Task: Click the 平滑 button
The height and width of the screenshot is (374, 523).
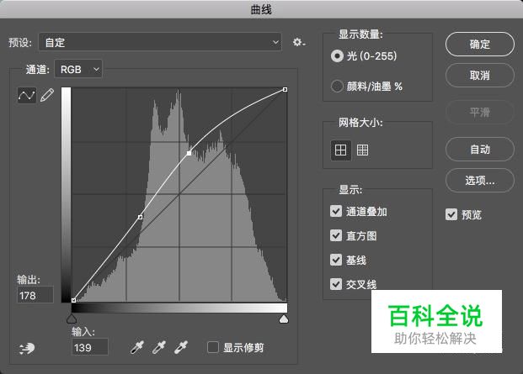Action: 480,112
